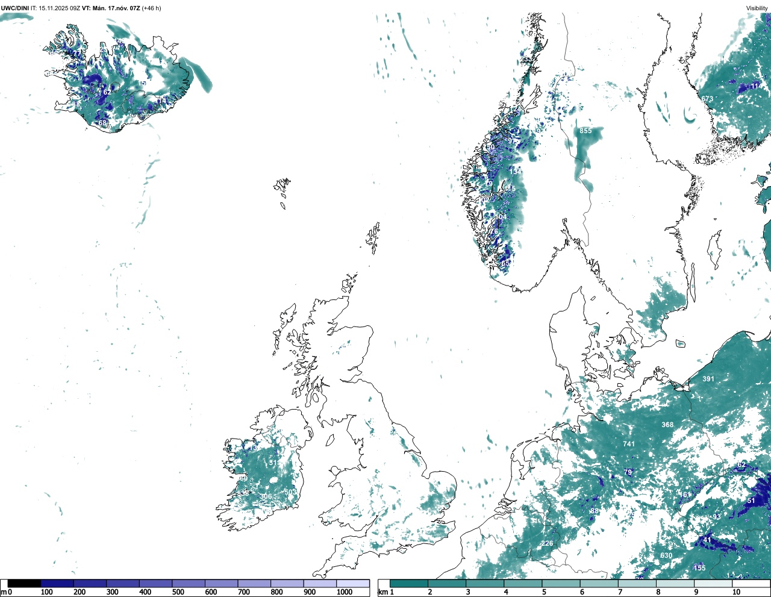Click the '68' value in southern Iceland
Viewport: 771px width, 597px height.
[x=102, y=123]
